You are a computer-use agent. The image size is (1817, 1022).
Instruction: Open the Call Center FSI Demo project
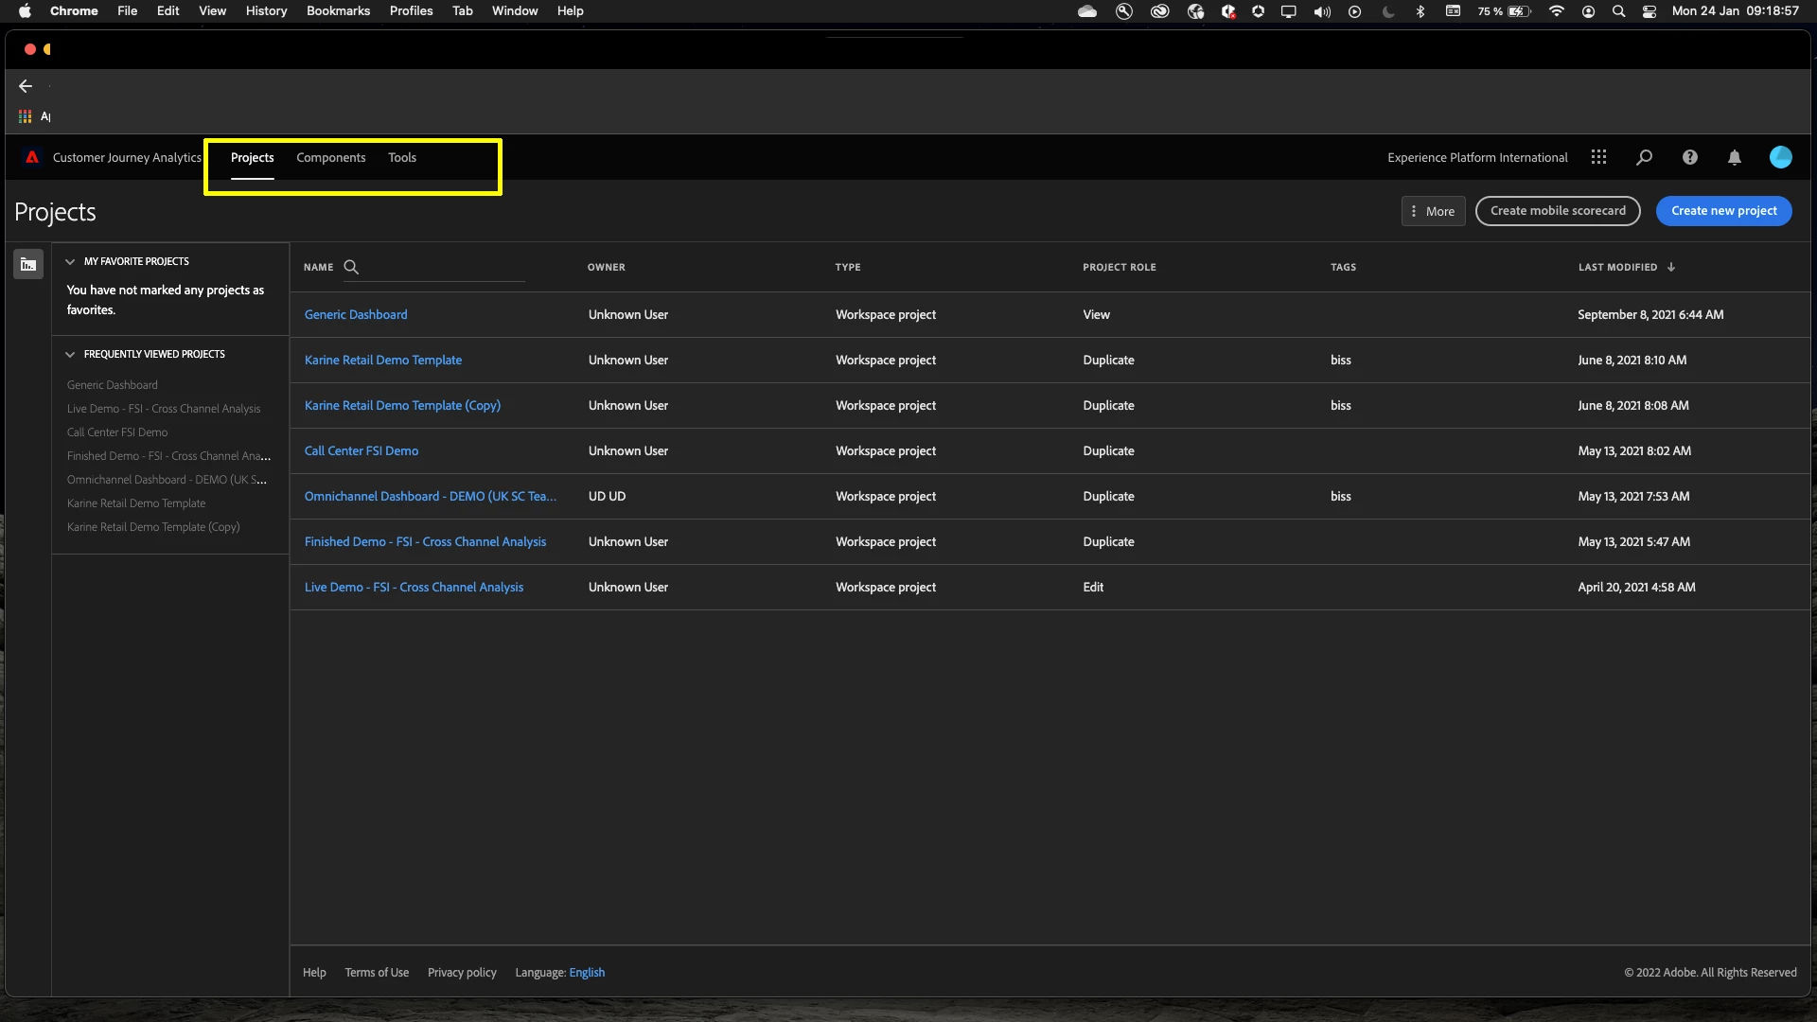pos(361,450)
